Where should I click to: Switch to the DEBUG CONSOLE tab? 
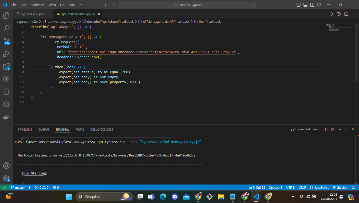coord(102,130)
